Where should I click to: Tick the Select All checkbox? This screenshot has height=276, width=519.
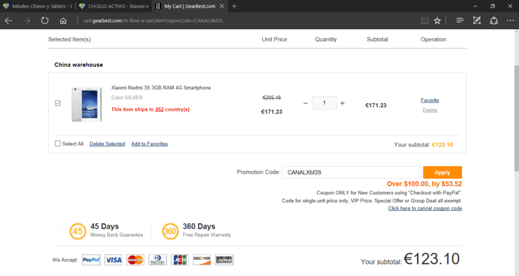58,143
